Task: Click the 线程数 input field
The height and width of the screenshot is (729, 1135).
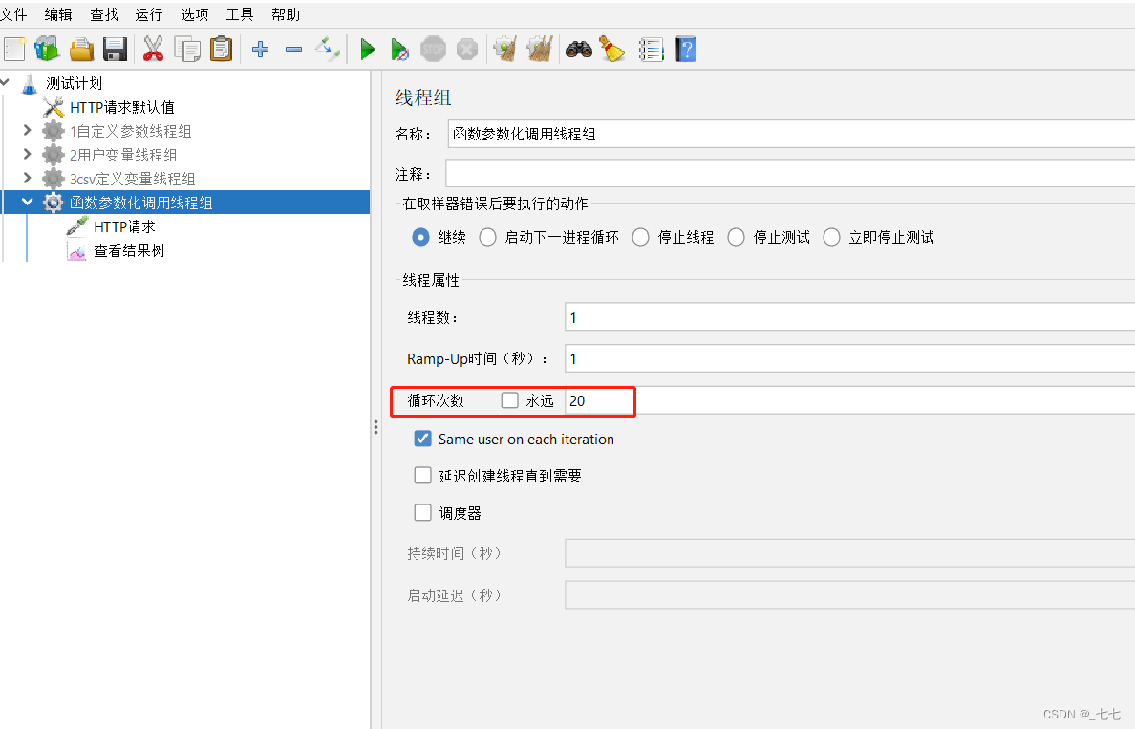Action: pos(849,317)
